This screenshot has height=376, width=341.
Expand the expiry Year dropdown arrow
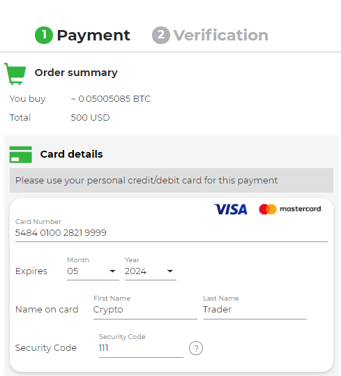170,271
